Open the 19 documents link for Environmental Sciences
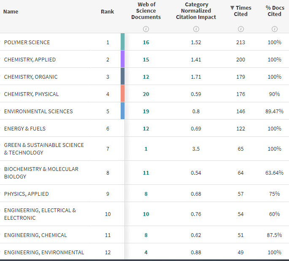The height and width of the screenshot is (261, 289). pyautogui.click(x=146, y=111)
